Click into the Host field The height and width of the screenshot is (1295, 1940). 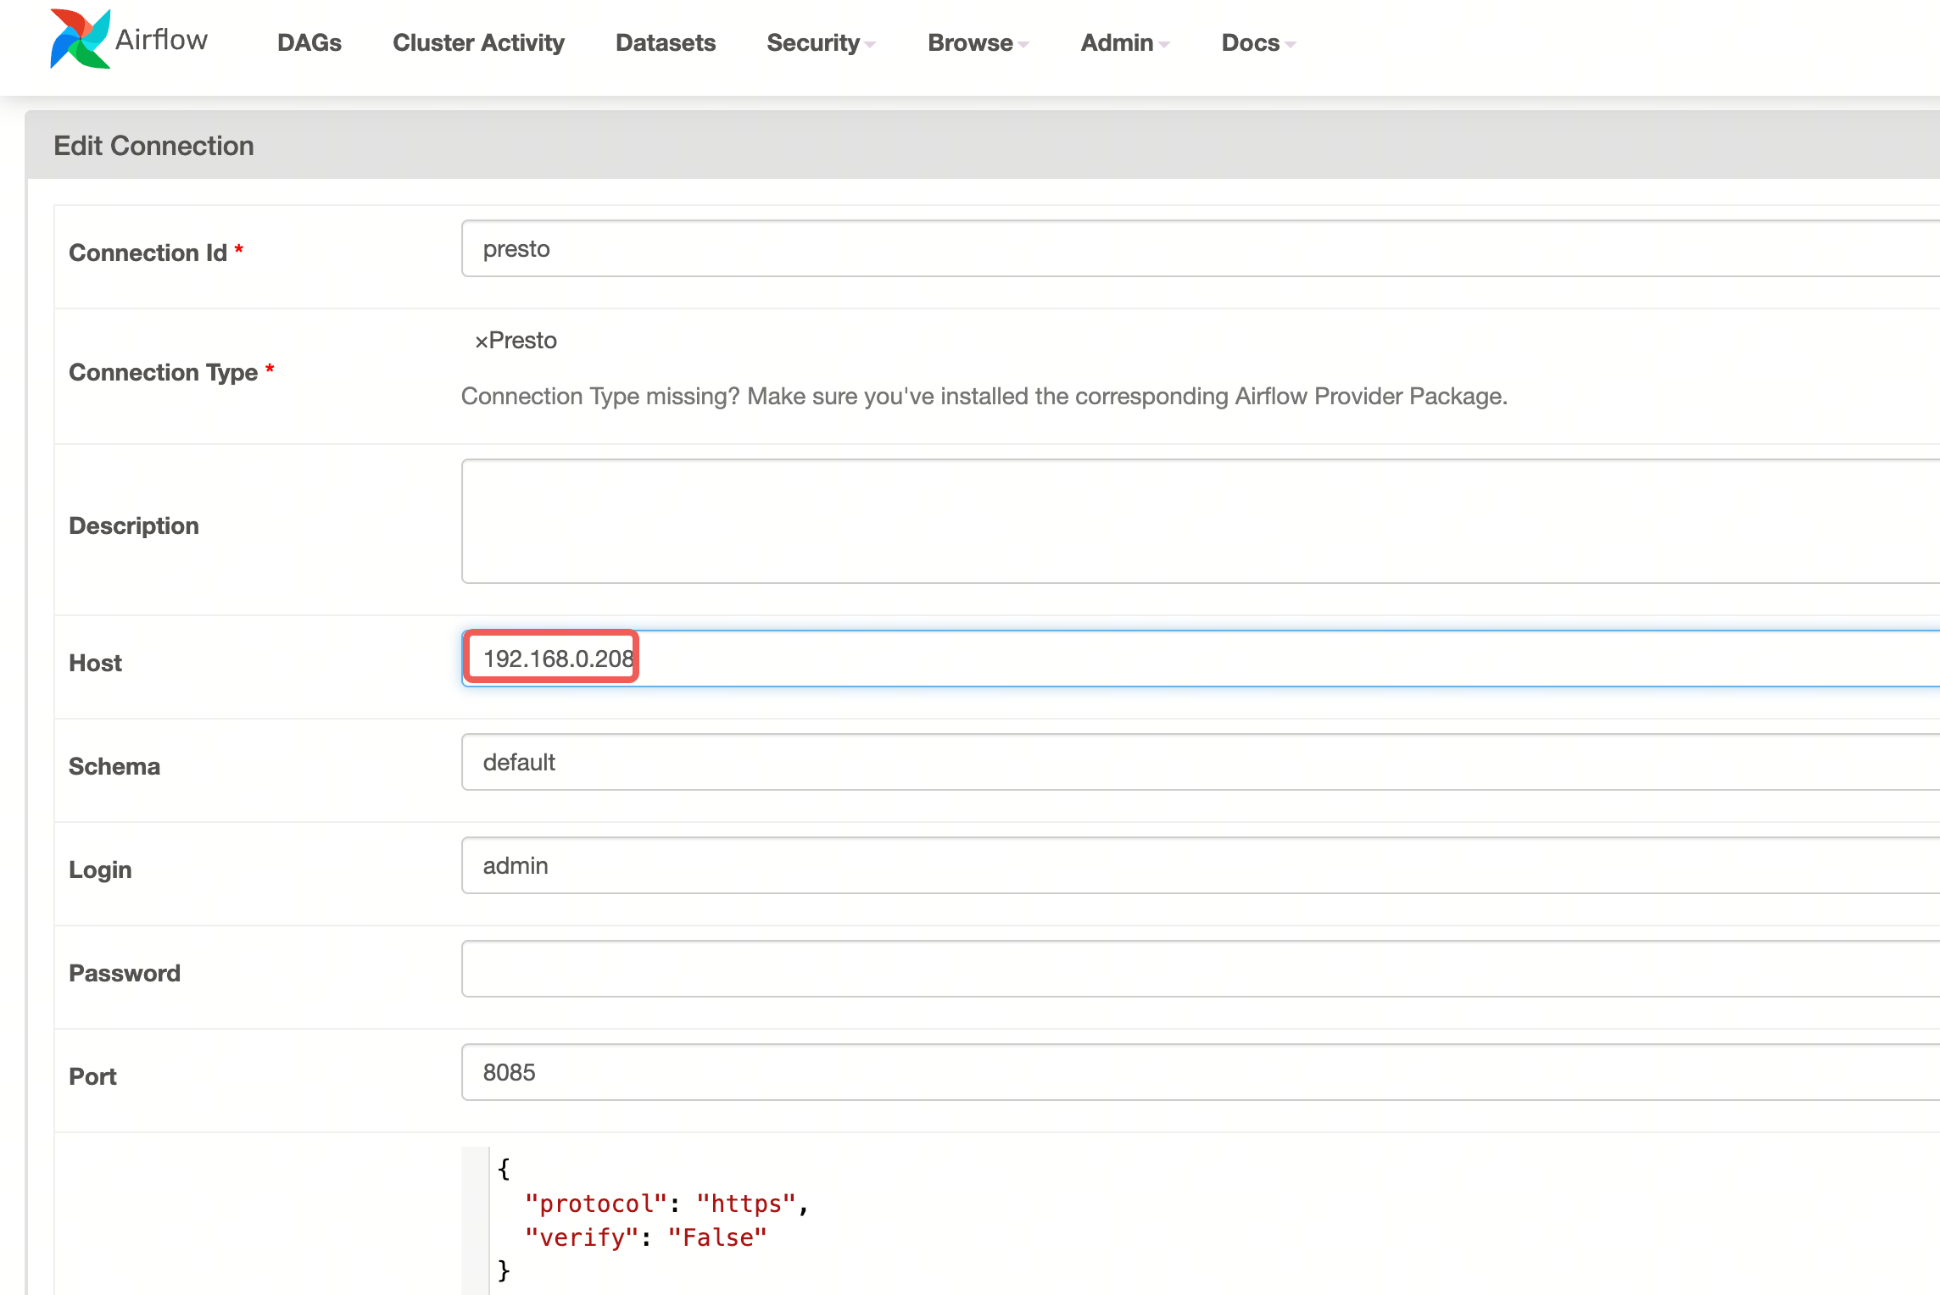coord(1187,659)
